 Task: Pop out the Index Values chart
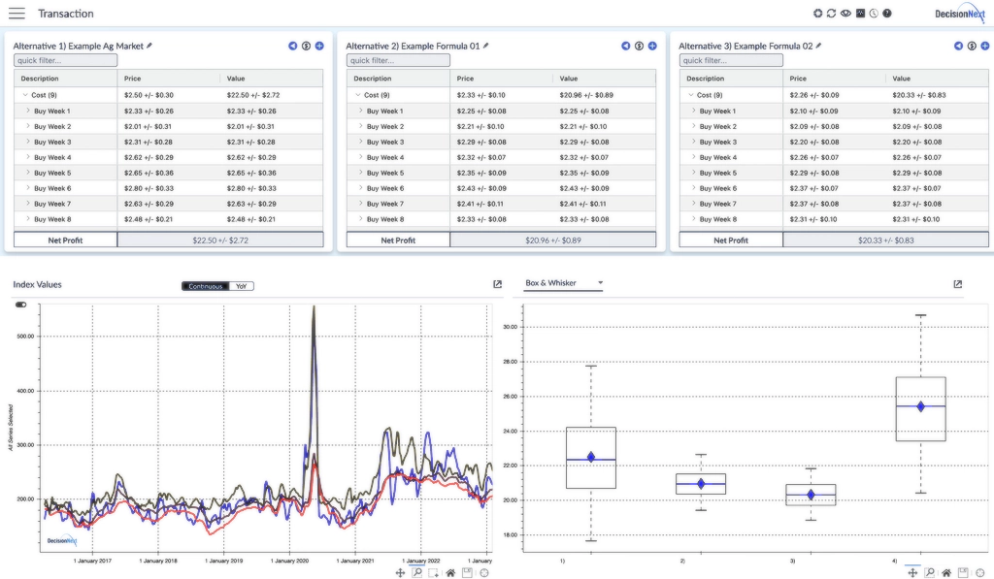pos(498,284)
